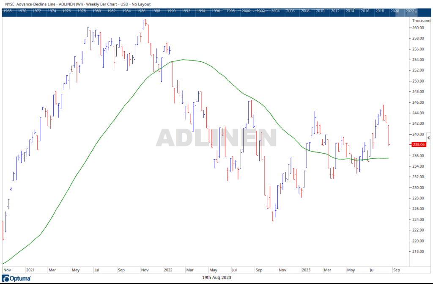Select 1990 on the top year strip
Image resolution: width=433 pixels, height=284 pixels.
(171, 11)
